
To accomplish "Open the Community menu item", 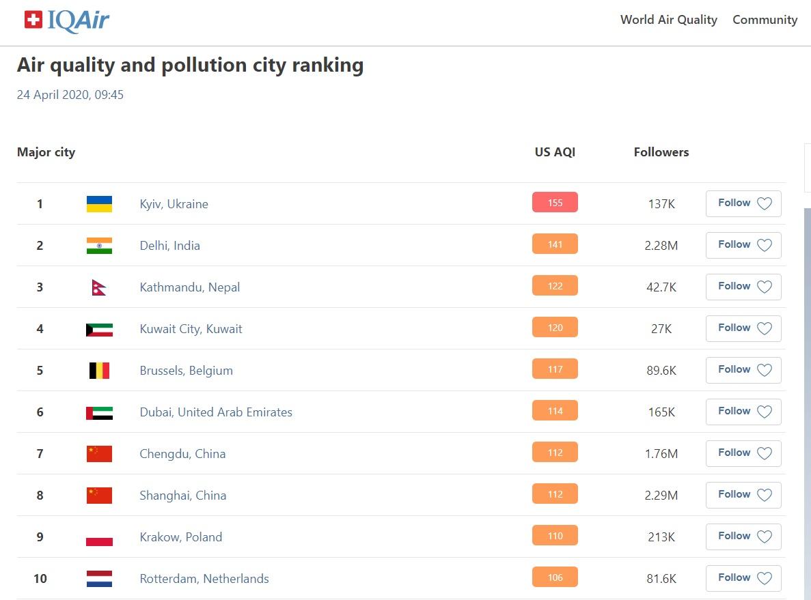I will tap(765, 20).
